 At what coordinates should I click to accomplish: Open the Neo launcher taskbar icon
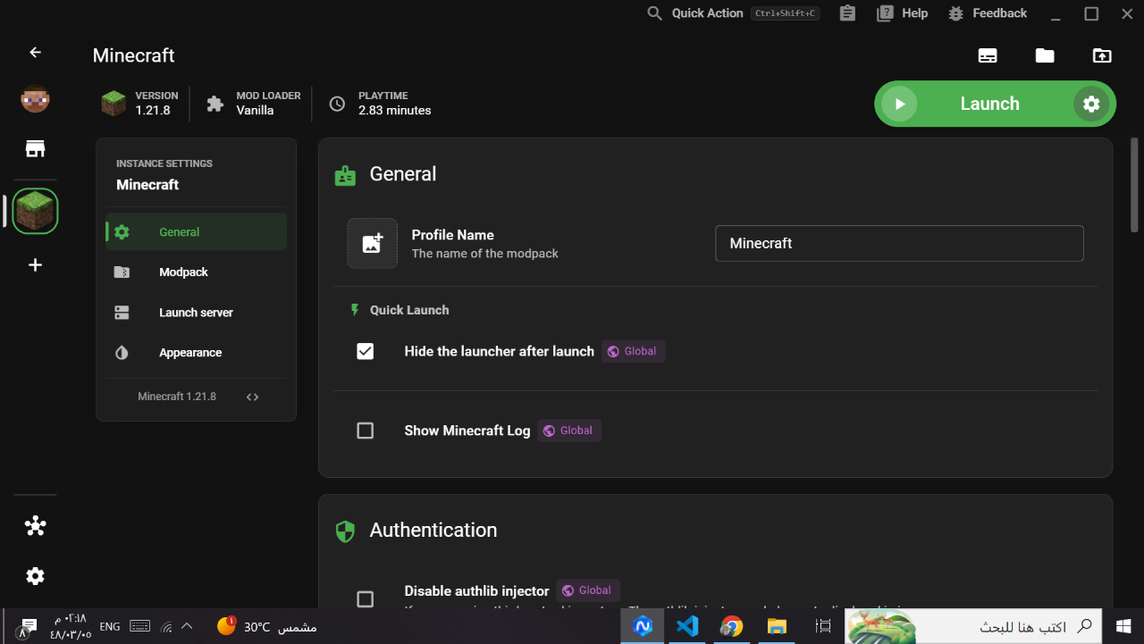(642, 626)
